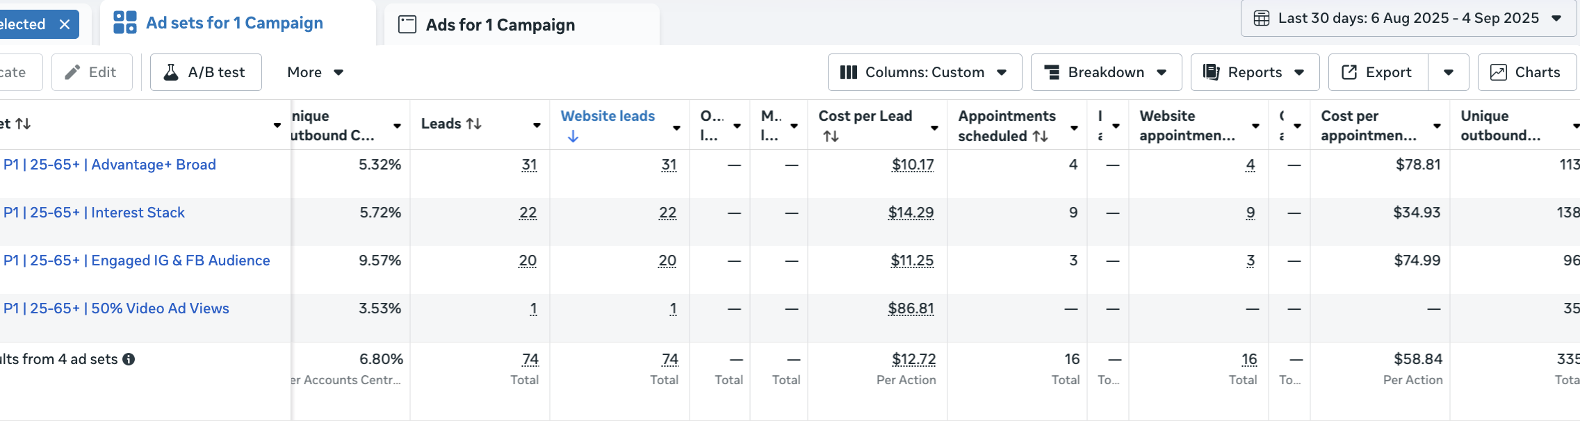Screen dimensions: 1580x421
Task: Open the A/B test tool
Action: point(206,72)
